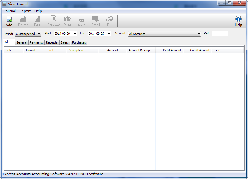Click the Delete toolbar icon
Image resolution: width=248 pixels, height=179 pixels.
(x=23, y=21)
